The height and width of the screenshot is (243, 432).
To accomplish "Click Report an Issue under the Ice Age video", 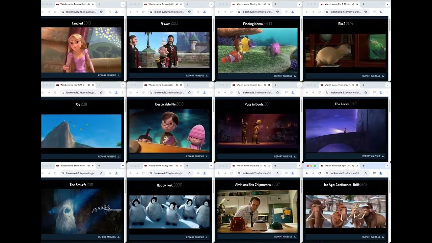I will pos(373,237).
